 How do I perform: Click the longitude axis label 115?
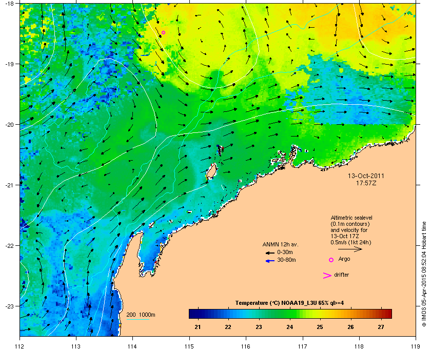189,346
